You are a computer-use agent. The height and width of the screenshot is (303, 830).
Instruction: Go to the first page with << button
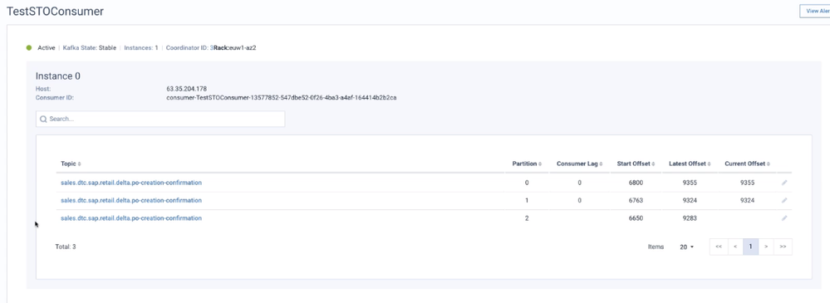719,247
